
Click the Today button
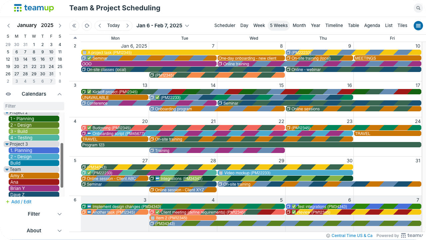tap(113, 26)
